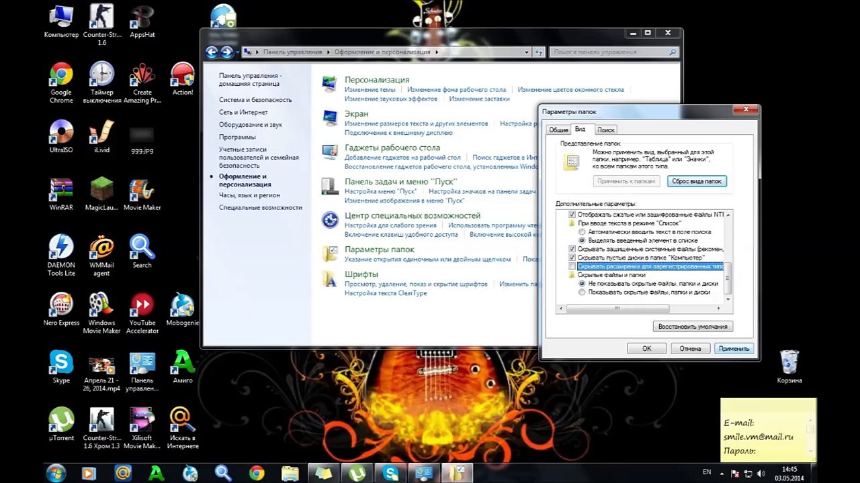Open the Шрифты fonts icon
This screenshot has height=483, width=860.
[329, 278]
